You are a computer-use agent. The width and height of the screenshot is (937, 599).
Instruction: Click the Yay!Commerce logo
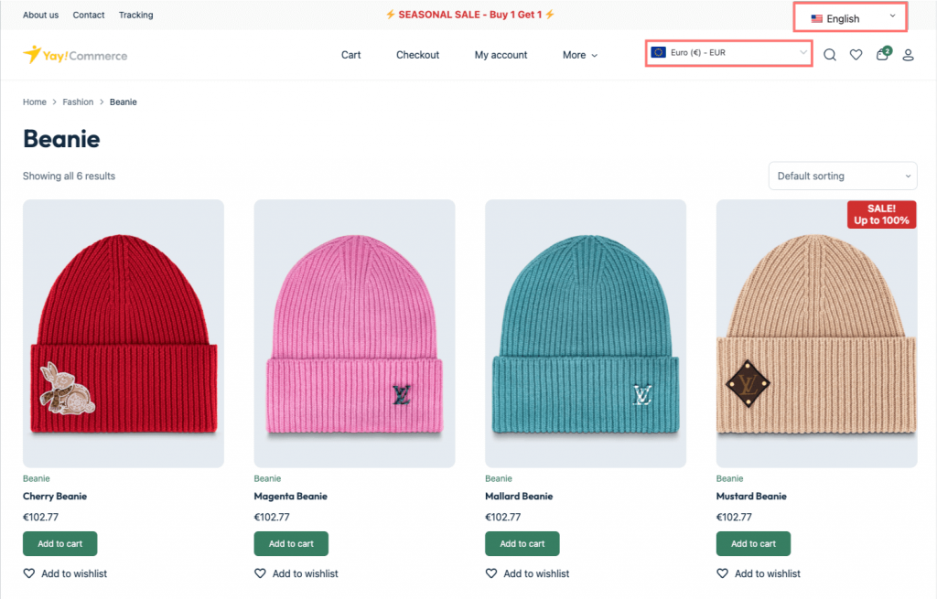pyautogui.click(x=75, y=55)
